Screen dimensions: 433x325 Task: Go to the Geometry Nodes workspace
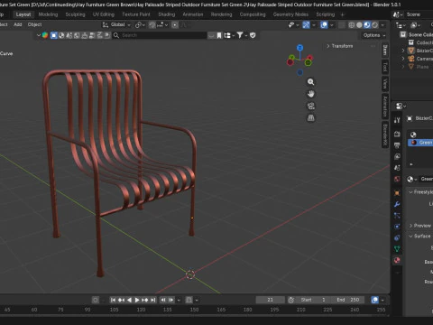(x=290, y=14)
